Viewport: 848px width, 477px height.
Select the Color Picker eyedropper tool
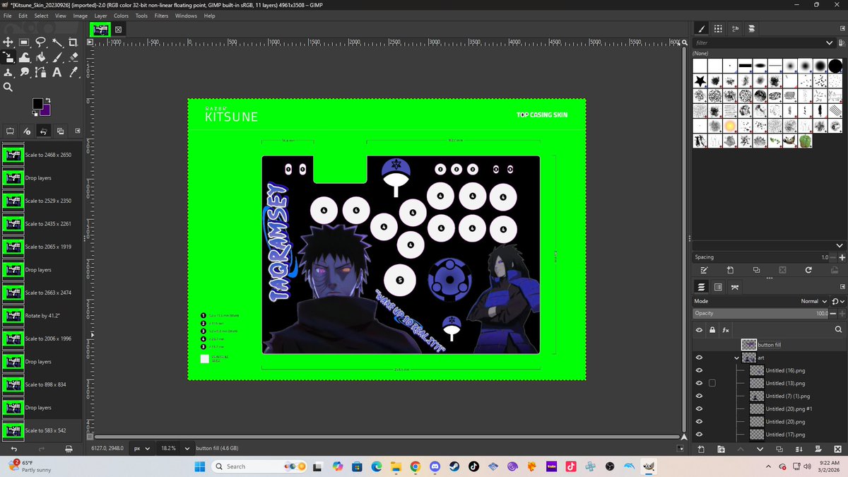(x=73, y=72)
